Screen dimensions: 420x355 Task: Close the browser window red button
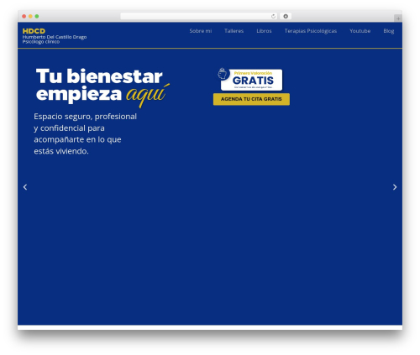click(24, 16)
